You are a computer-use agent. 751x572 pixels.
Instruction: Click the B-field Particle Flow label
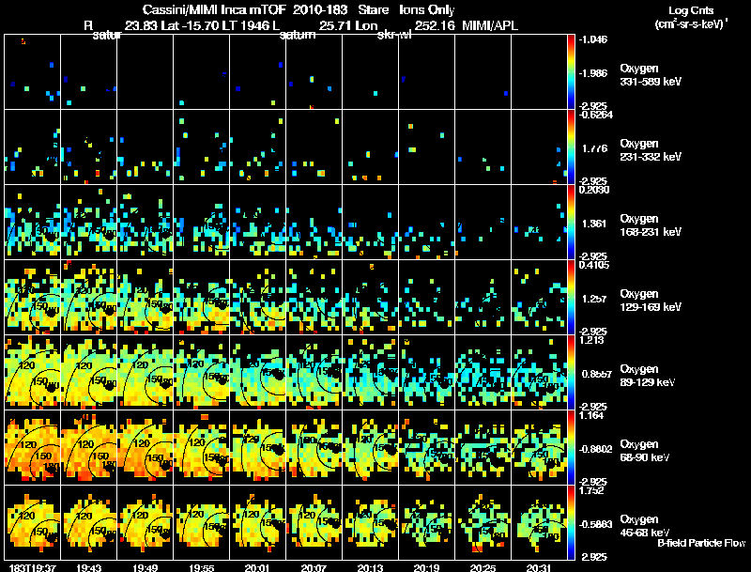(699, 543)
